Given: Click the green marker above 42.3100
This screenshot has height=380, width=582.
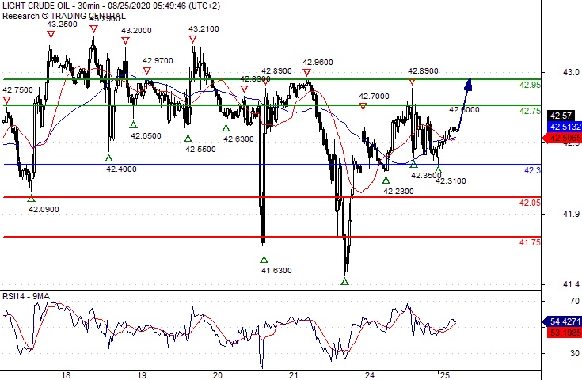Looking at the screenshot, I should 439,170.
